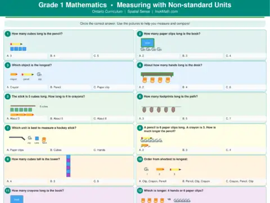Image resolution: width=270 pixels, height=203 pixels.
Task: Click the cube tower picture in question 9
Action: coord(68,166)
